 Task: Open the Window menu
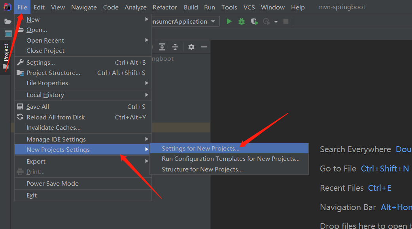pos(273,7)
